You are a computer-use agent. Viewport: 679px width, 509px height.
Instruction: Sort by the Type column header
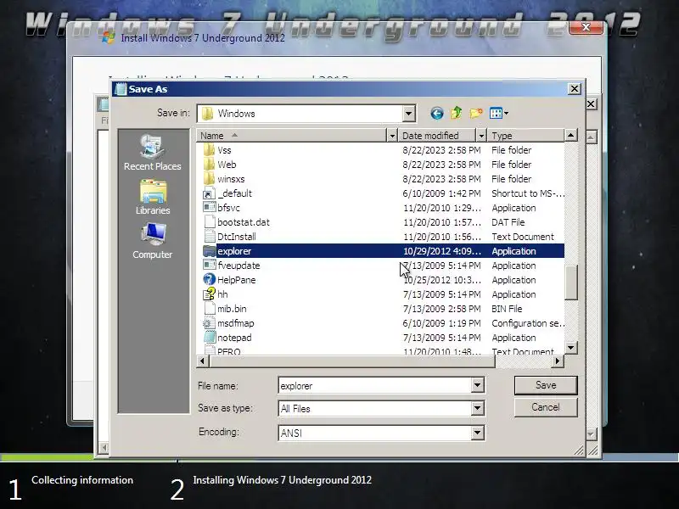pyautogui.click(x=525, y=136)
